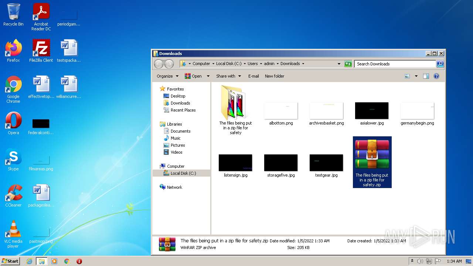Viewport: 473px width, 266px height.
Task: Open the Recycle Bin desktop icon
Action: [13, 15]
